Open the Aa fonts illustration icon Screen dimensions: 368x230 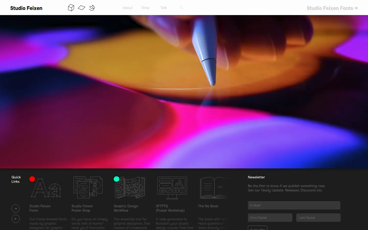click(x=46, y=188)
